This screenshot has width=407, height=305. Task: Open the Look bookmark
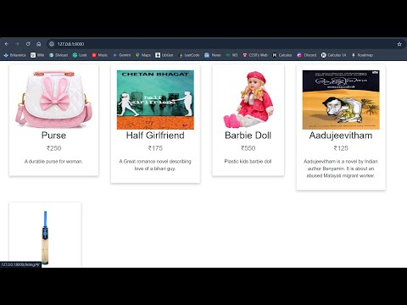pyautogui.click(x=80, y=55)
